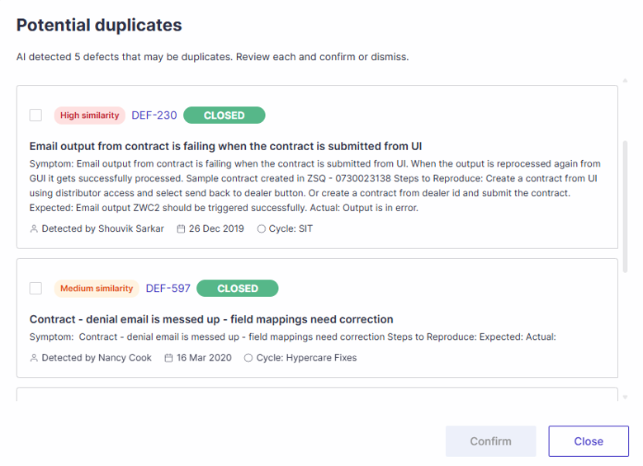Open the DEF-597 defect link

point(168,288)
